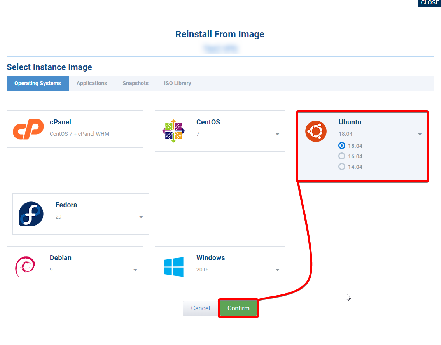Click the Debian card title
This screenshot has width=441, height=345.
click(60, 258)
